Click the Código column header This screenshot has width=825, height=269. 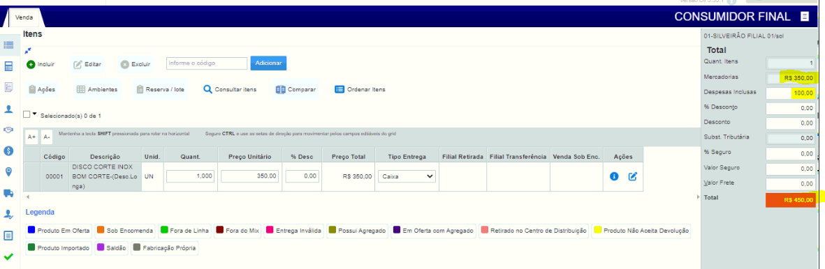point(54,157)
